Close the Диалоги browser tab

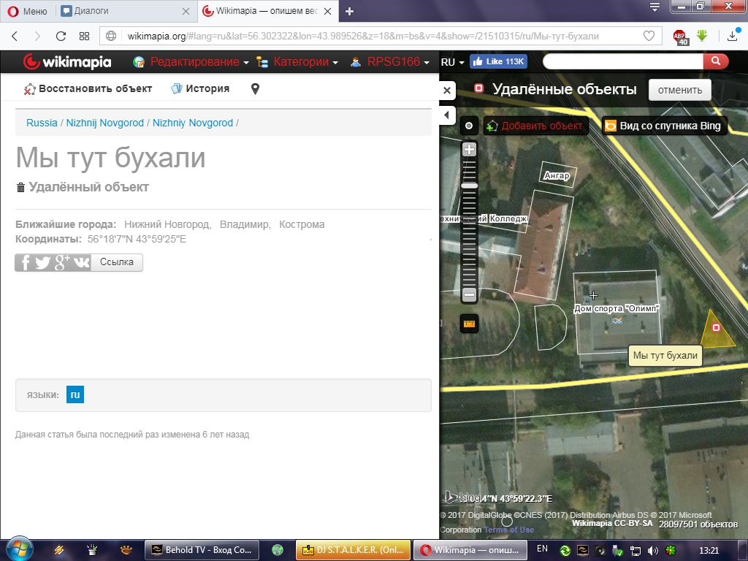pos(186,11)
